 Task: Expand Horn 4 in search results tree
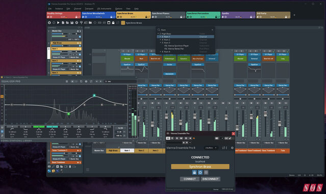(x=160, y=52)
